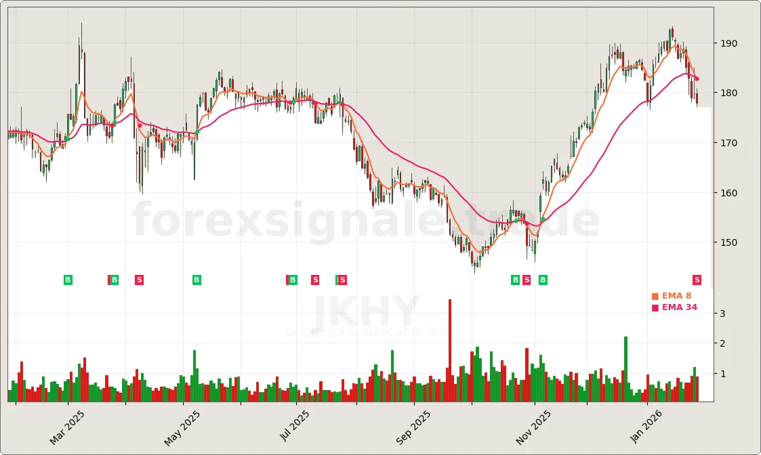The height and width of the screenshot is (455, 761).
Task: Click the second July sell signal badge
Action: (342, 280)
